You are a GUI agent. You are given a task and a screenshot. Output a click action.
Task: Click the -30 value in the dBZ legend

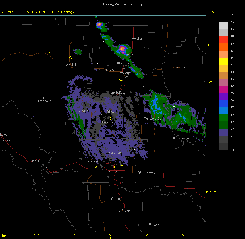pos(233,150)
